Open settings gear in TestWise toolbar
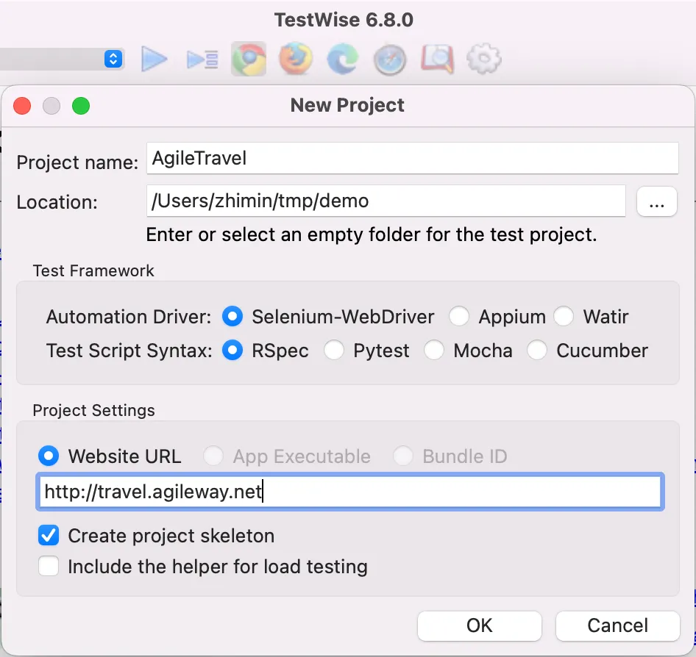 tap(484, 59)
